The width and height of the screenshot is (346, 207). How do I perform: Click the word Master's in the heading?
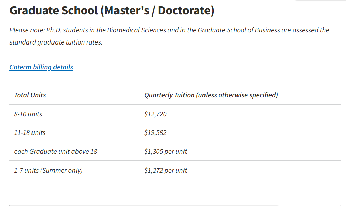pyautogui.click(x=127, y=10)
